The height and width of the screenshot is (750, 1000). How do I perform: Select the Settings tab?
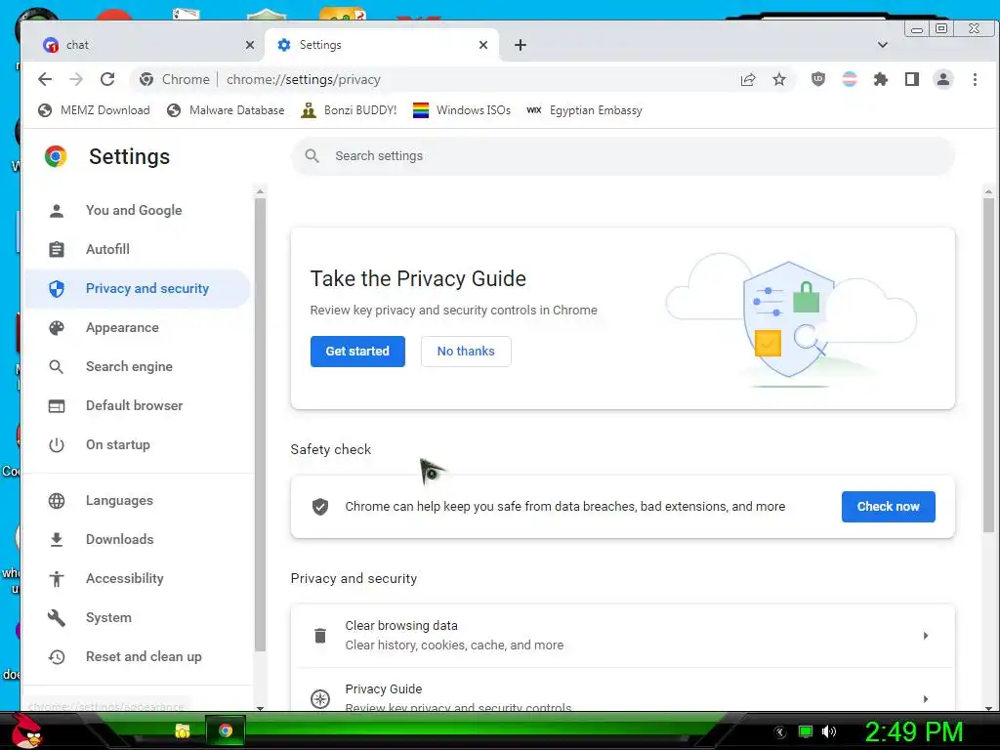pyautogui.click(x=381, y=45)
